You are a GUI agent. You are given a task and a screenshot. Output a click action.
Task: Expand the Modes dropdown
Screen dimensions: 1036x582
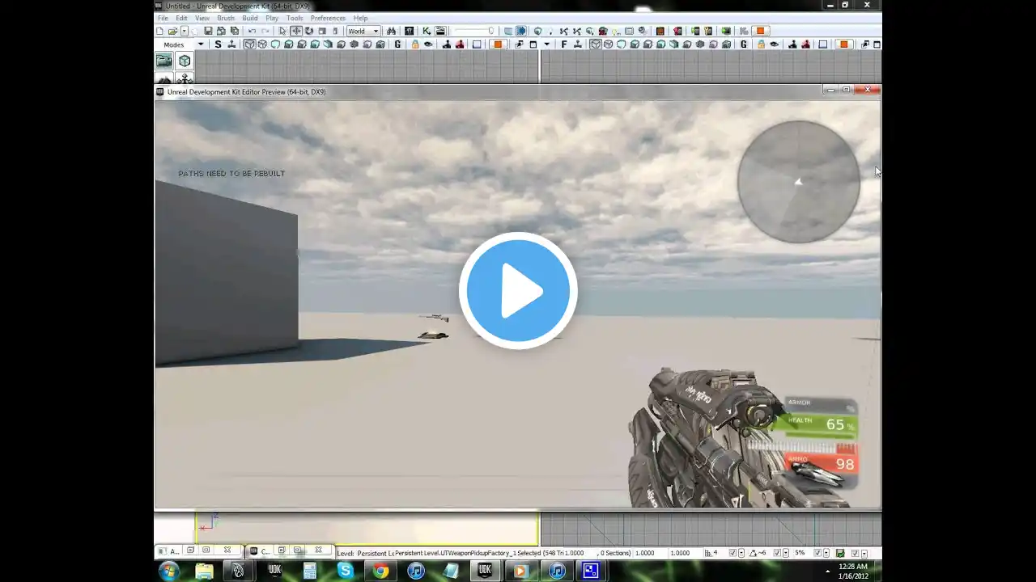tap(201, 44)
